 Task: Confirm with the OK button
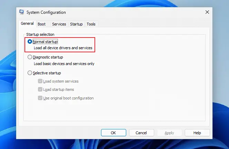point(113,133)
